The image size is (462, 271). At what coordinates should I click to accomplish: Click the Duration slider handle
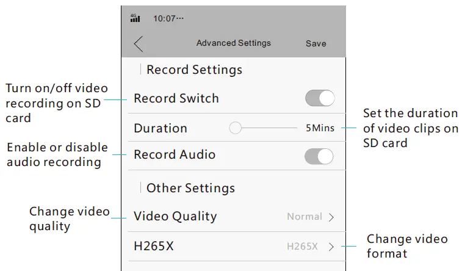click(x=235, y=128)
